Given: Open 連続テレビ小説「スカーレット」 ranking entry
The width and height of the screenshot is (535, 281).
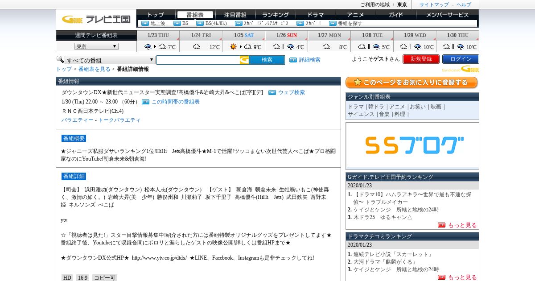Looking at the screenshot, I should pos(393,254).
